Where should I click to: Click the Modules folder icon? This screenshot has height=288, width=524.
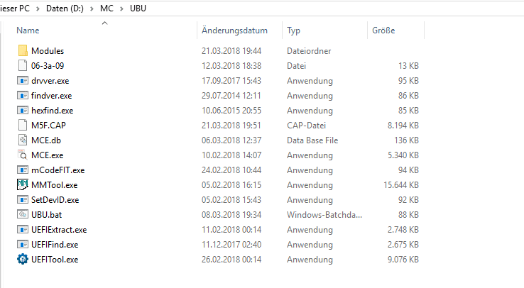click(x=23, y=51)
